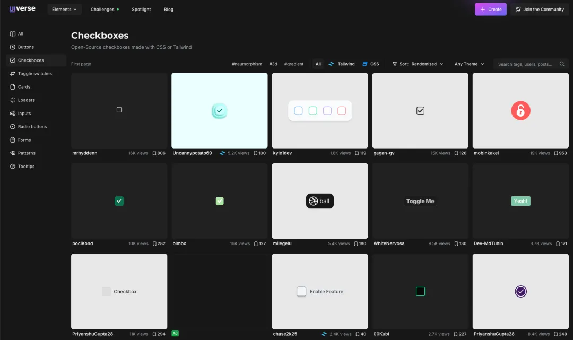Open the Any Theme dropdown
Screen dimensions: 573x340
(468, 64)
